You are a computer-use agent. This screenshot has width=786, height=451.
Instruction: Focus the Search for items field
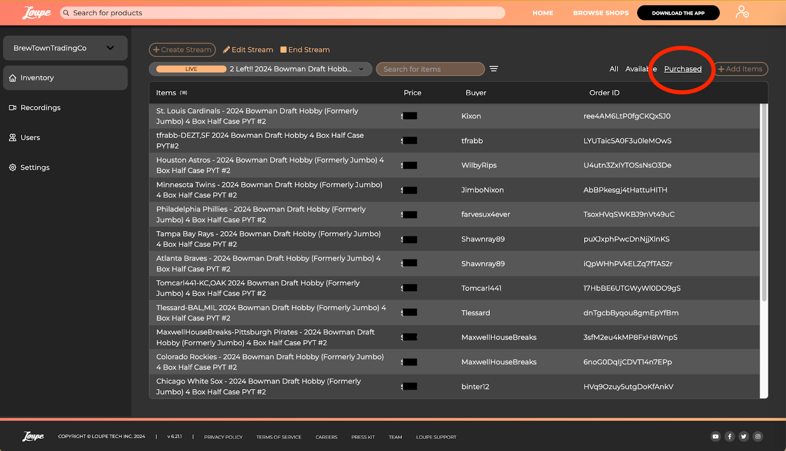click(x=430, y=69)
